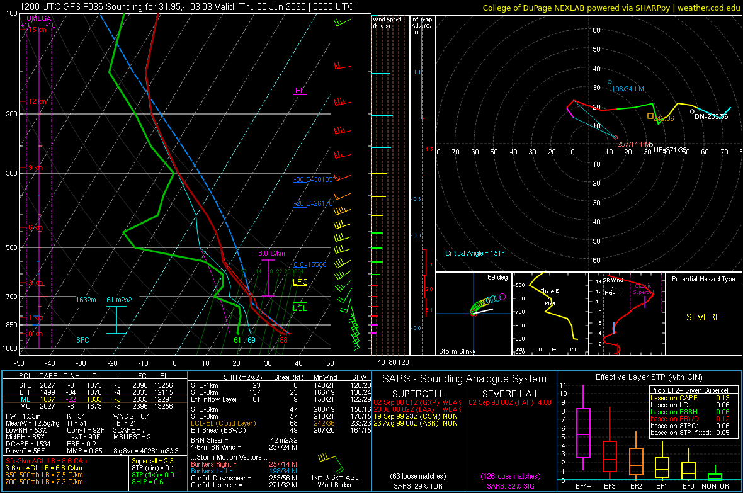743x493 pixels.
Task: Click the yellow LFC marker on the Skew-T
Action: click(x=300, y=283)
